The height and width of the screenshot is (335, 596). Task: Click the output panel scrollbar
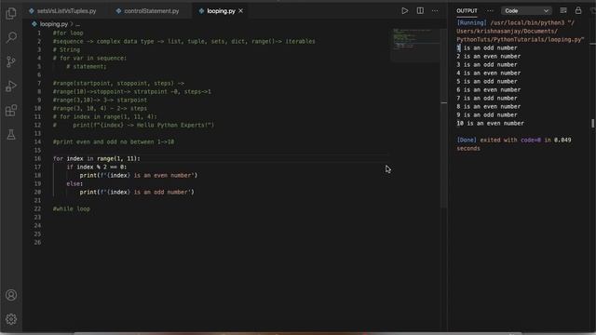pos(592,123)
